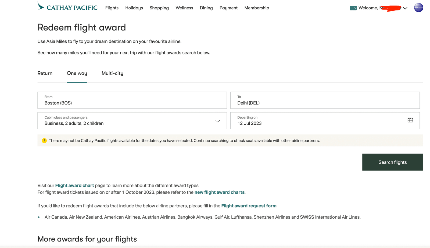Click the green membership card icon

click(x=353, y=8)
